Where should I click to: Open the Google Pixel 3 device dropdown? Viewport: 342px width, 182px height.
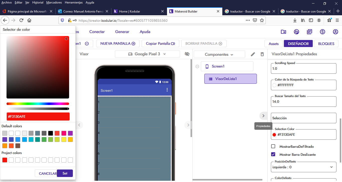(x=147, y=54)
